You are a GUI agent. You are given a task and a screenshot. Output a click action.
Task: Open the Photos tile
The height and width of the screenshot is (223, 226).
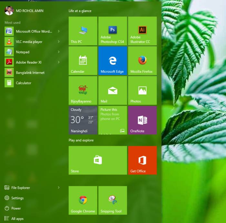(142, 90)
